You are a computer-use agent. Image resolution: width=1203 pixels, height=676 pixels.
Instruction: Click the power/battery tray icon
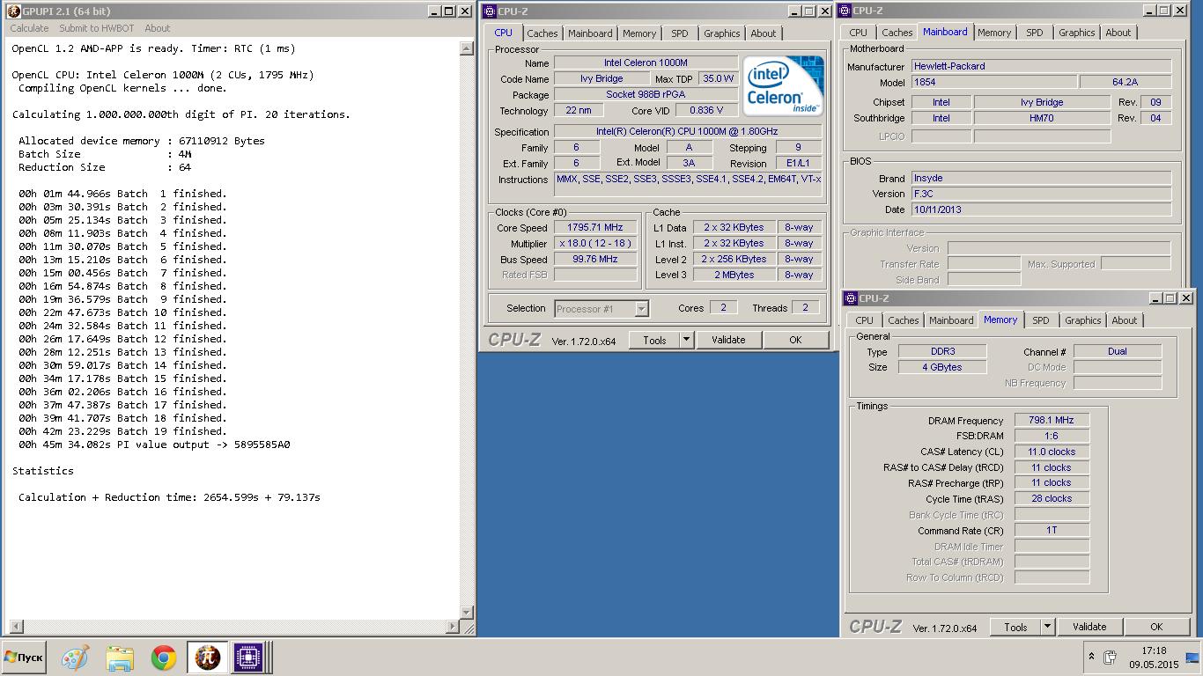point(1111,657)
